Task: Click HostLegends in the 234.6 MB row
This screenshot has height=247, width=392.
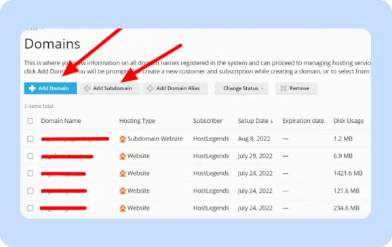Action: (x=211, y=208)
